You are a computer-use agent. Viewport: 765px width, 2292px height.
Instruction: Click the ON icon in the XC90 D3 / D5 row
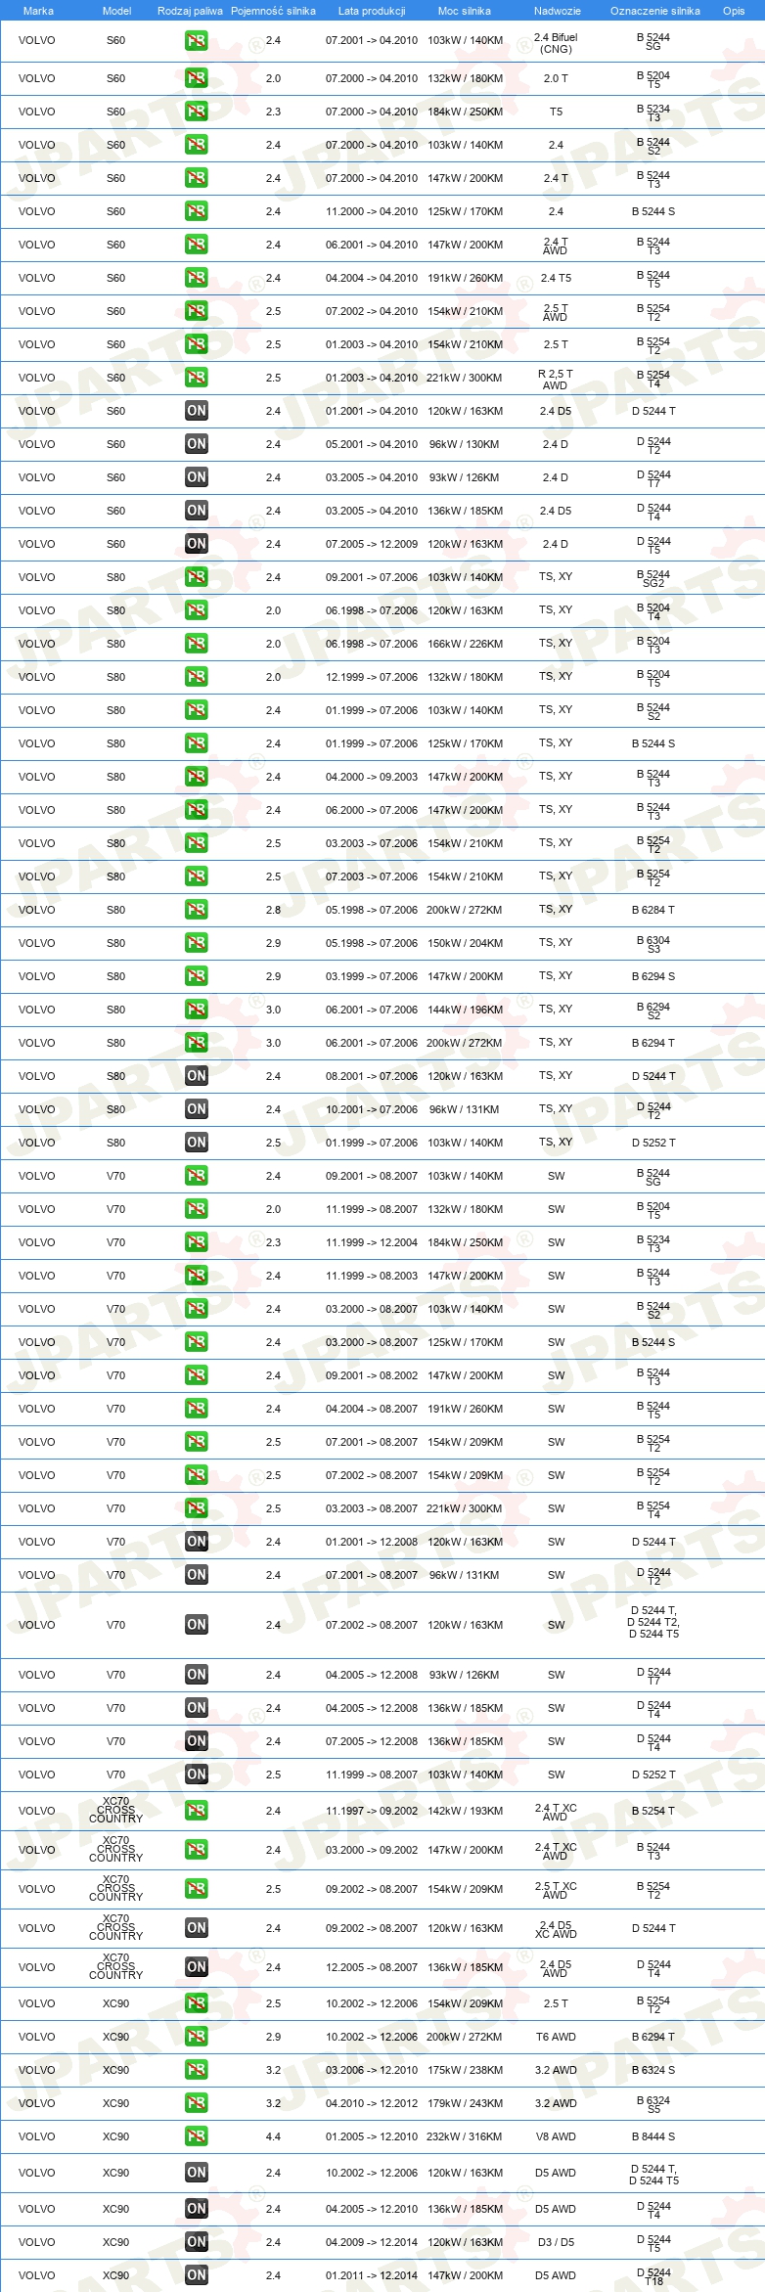point(197,2242)
